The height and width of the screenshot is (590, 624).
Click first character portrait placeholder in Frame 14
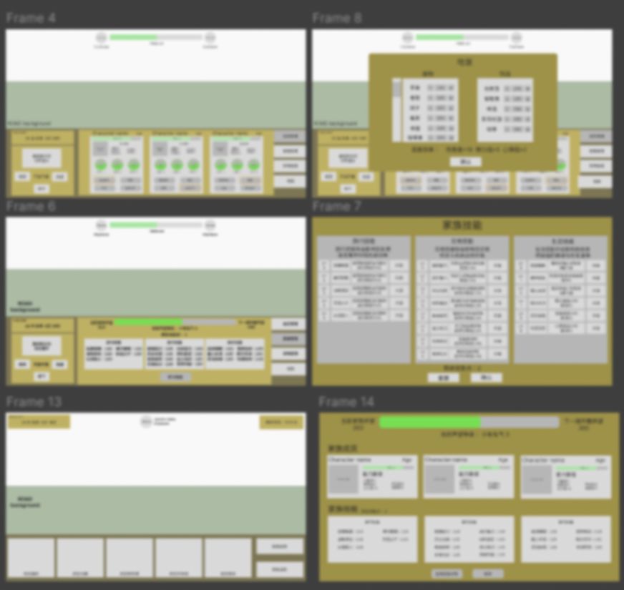click(343, 479)
